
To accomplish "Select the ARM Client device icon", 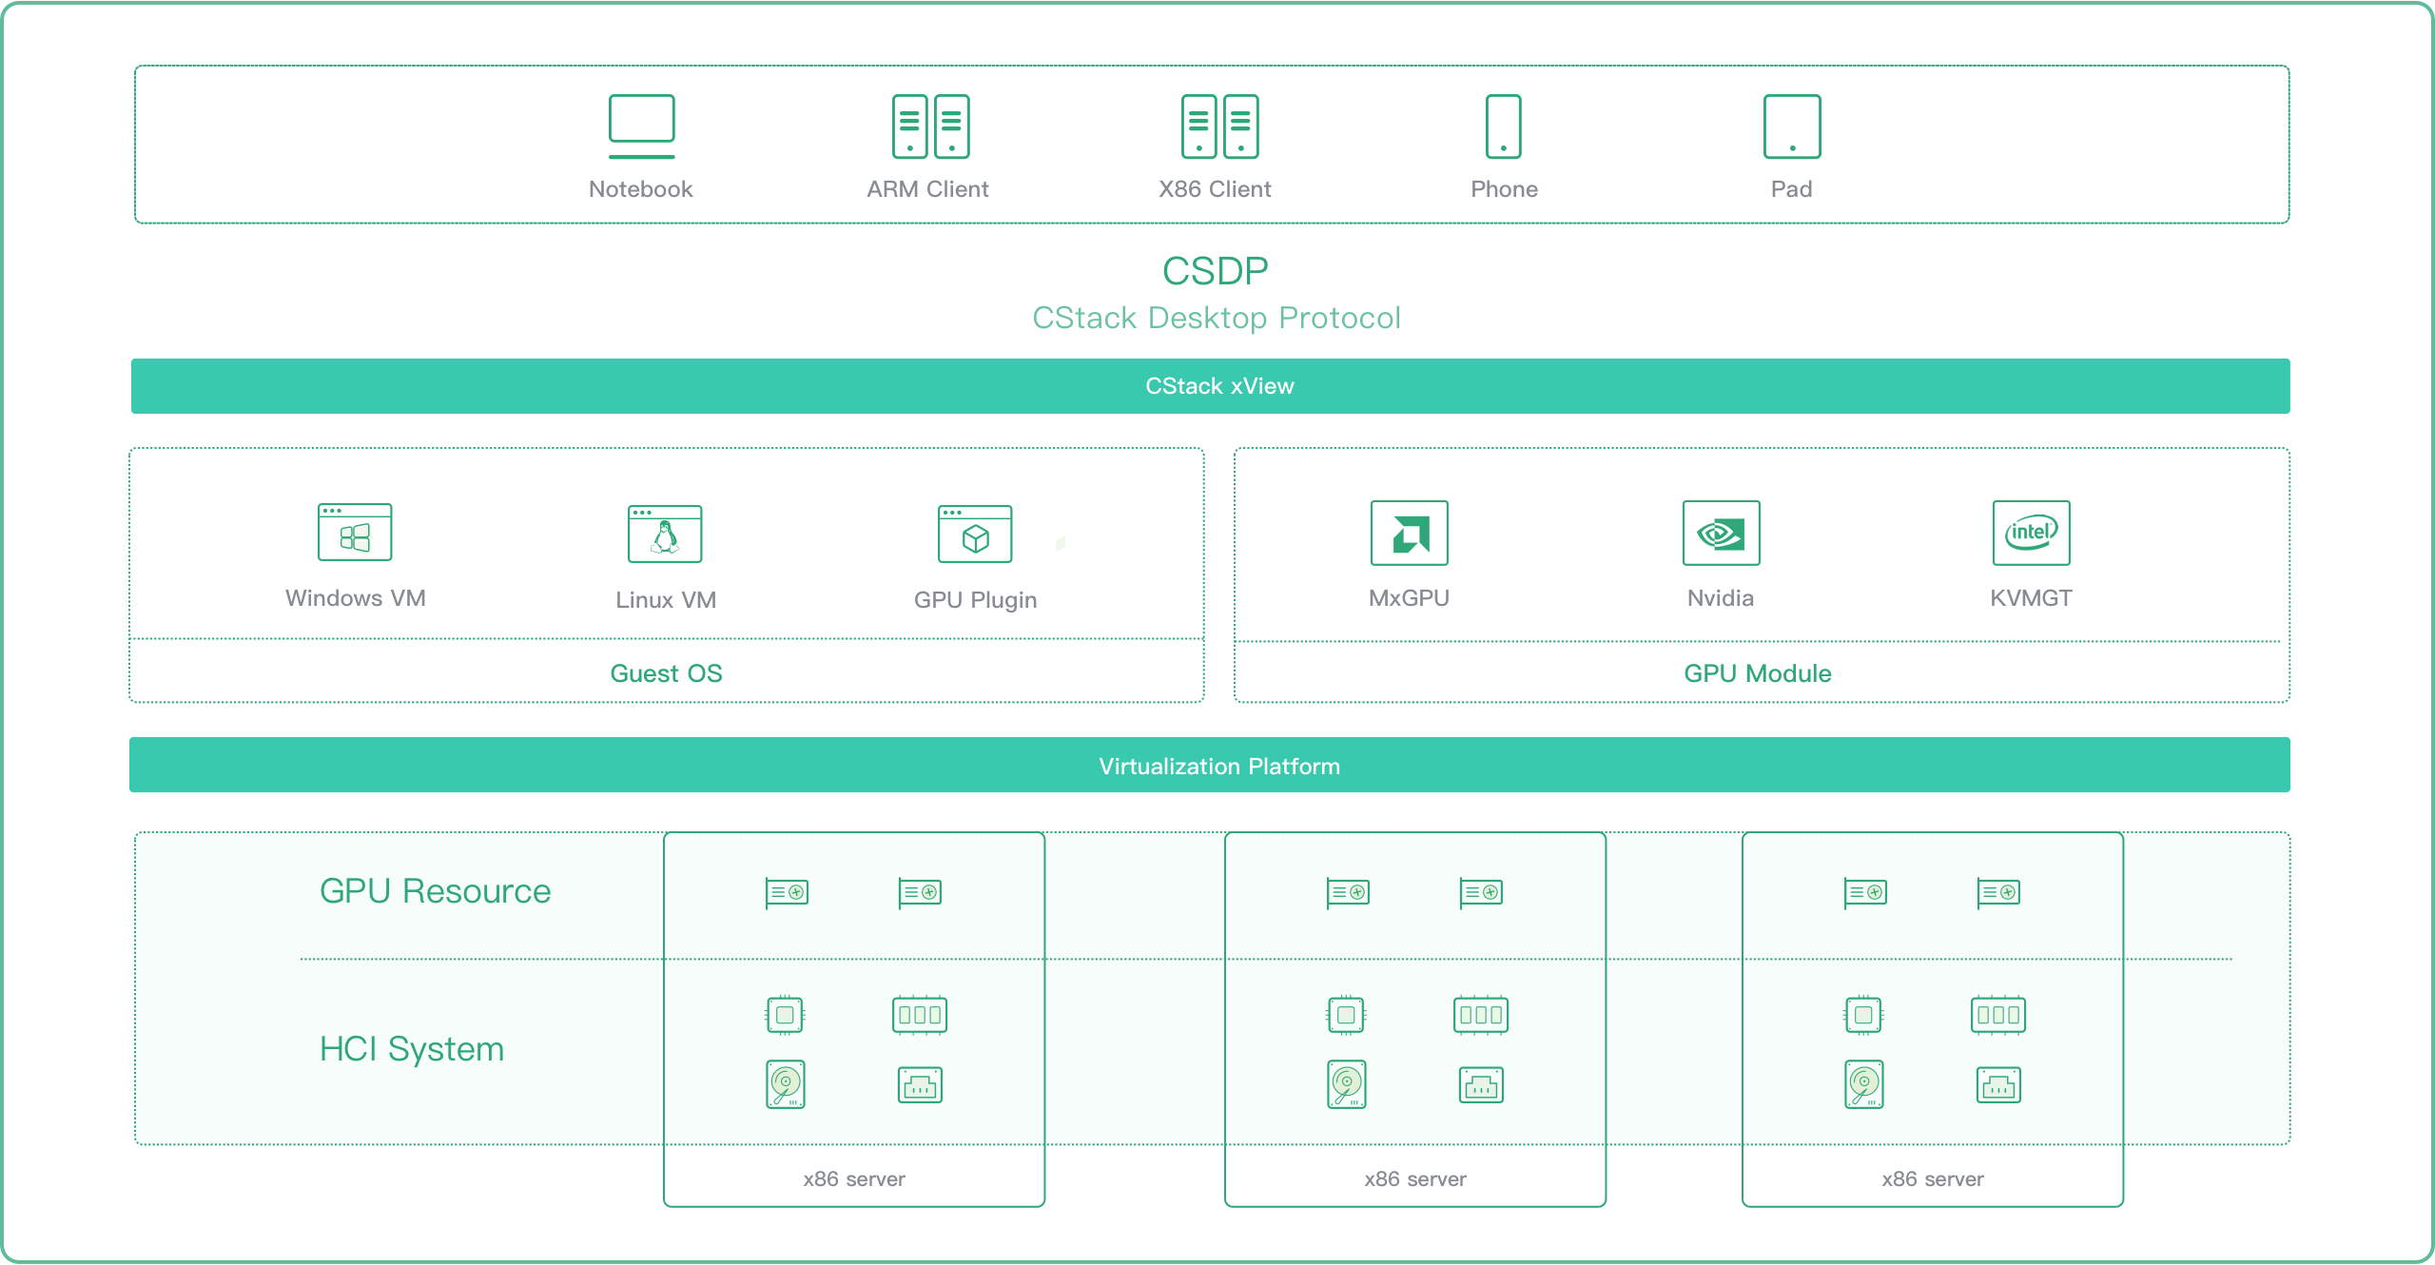I will tap(930, 126).
